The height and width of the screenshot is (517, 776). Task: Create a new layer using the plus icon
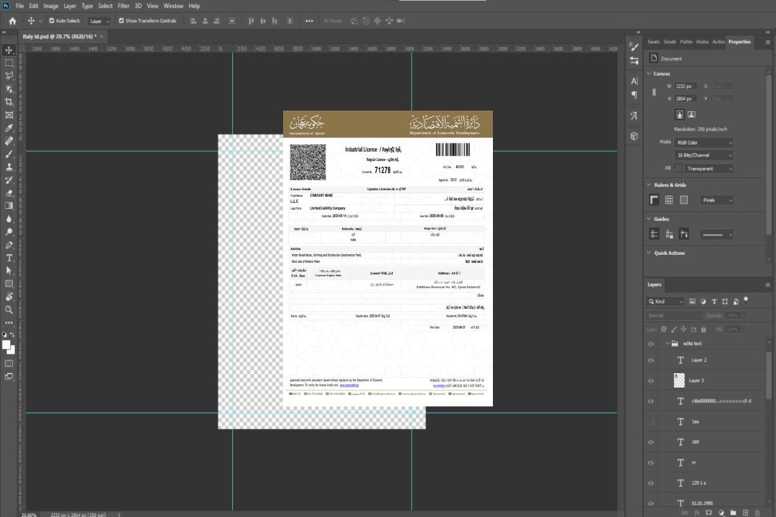745,512
